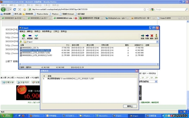Switch to the MEGAUPLOAD tab
This screenshot has width=189, height=118.
coord(143,18)
